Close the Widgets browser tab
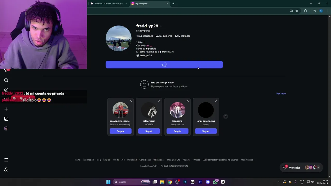The height and width of the screenshot is (186, 331). coord(126,4)
